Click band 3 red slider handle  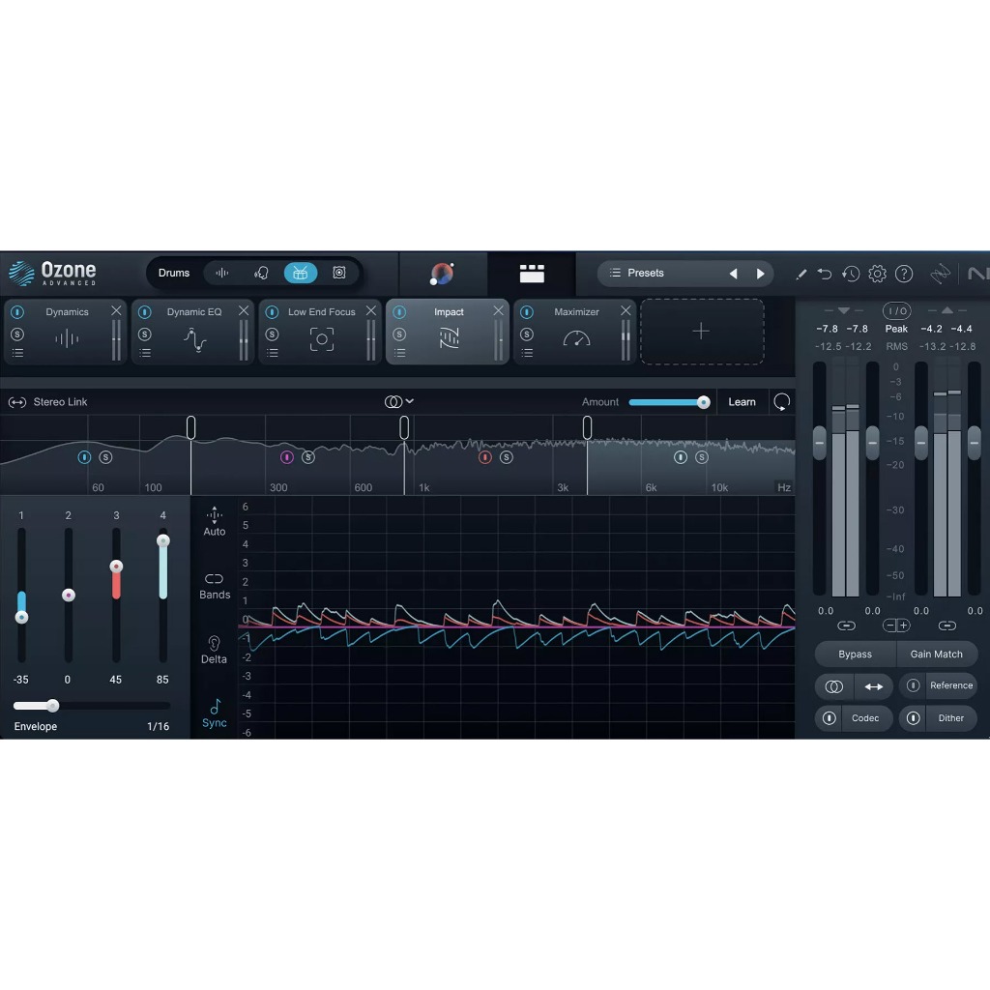click(x=116, y=567)
